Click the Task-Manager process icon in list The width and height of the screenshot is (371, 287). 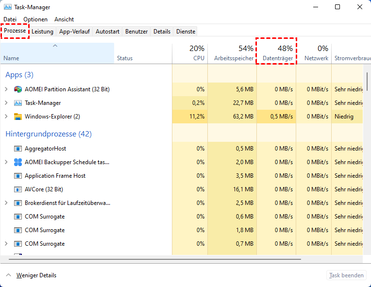coord(18,103)
